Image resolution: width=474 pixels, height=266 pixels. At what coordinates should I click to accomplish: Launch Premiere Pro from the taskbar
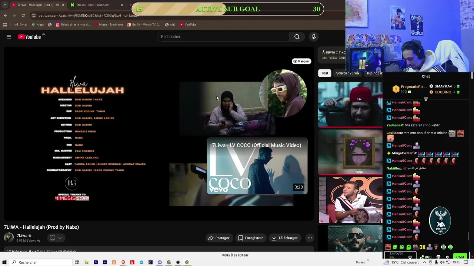point(96,262)
